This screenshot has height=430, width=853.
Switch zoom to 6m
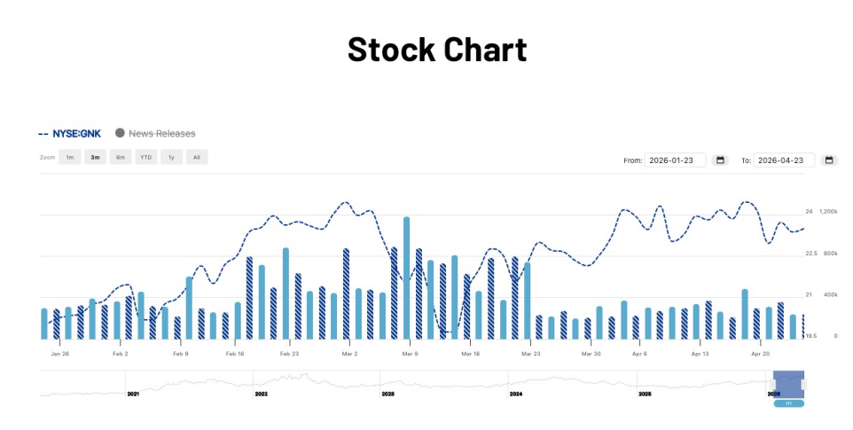[121, 158]
